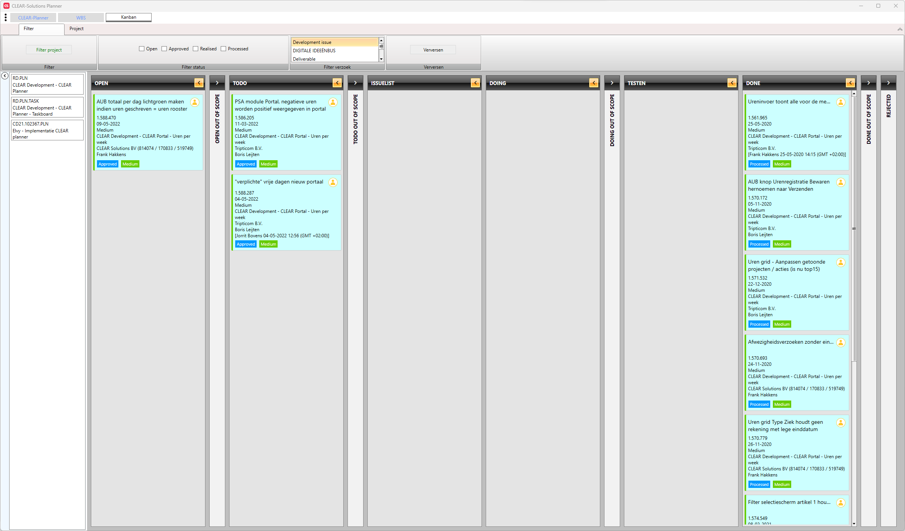Click the left arrow icon on OPEN column
Screen dimensions: 905x531
coord(199,83)
